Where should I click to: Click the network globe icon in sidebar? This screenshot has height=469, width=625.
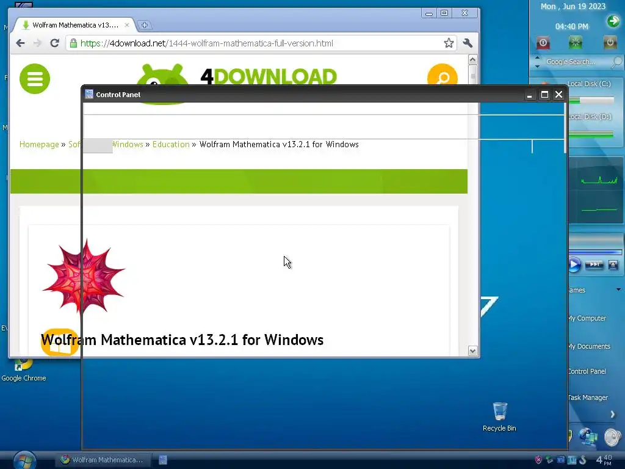click(588, 437)
